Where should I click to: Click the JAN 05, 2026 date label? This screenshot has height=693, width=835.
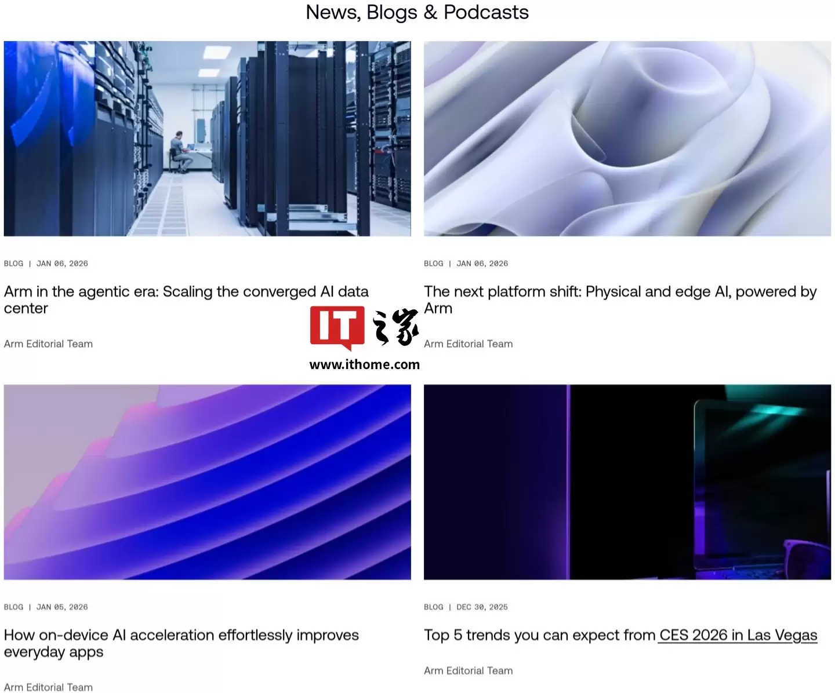(x=62, y=607)
